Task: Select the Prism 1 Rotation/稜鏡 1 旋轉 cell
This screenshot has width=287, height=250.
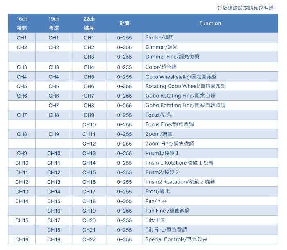Action: [179, 163]
